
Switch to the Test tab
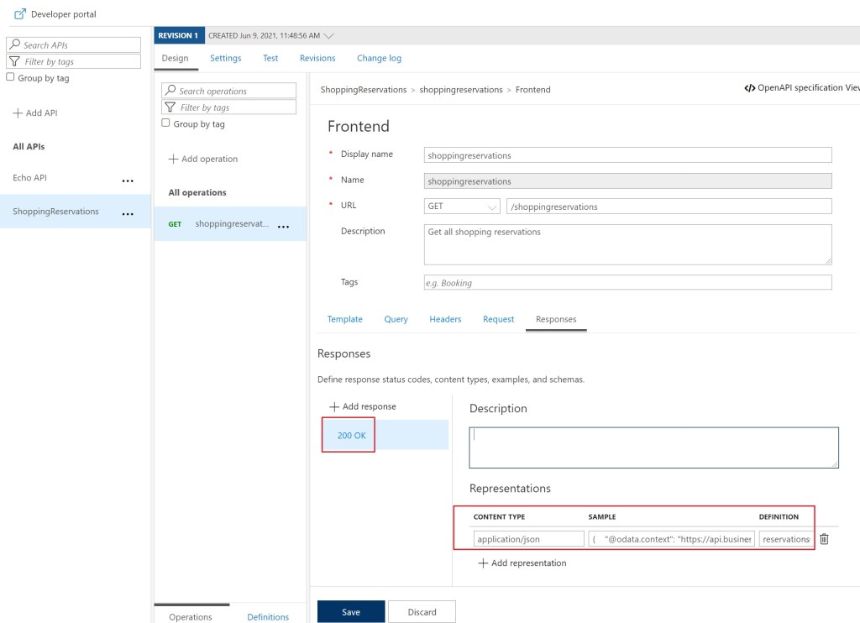point(270,58)
